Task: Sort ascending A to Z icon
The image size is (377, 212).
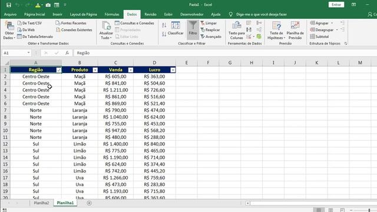Action: [x=164, y=25]
